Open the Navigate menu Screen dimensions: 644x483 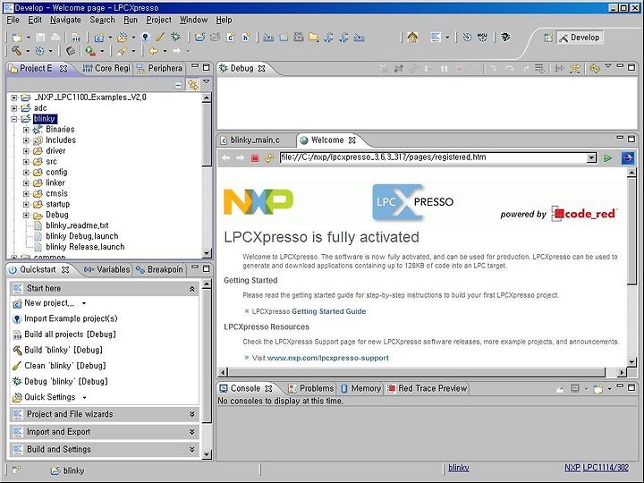tap(65, 20)
